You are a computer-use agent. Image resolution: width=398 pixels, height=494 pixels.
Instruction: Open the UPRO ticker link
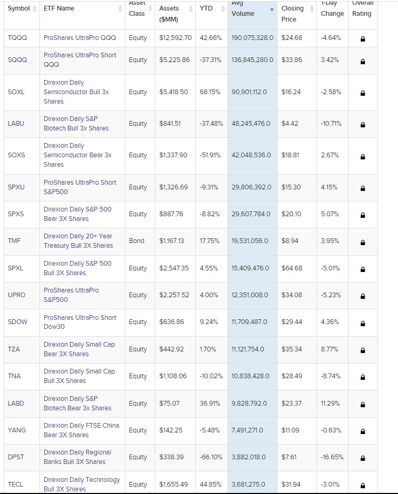click(17, 295)
